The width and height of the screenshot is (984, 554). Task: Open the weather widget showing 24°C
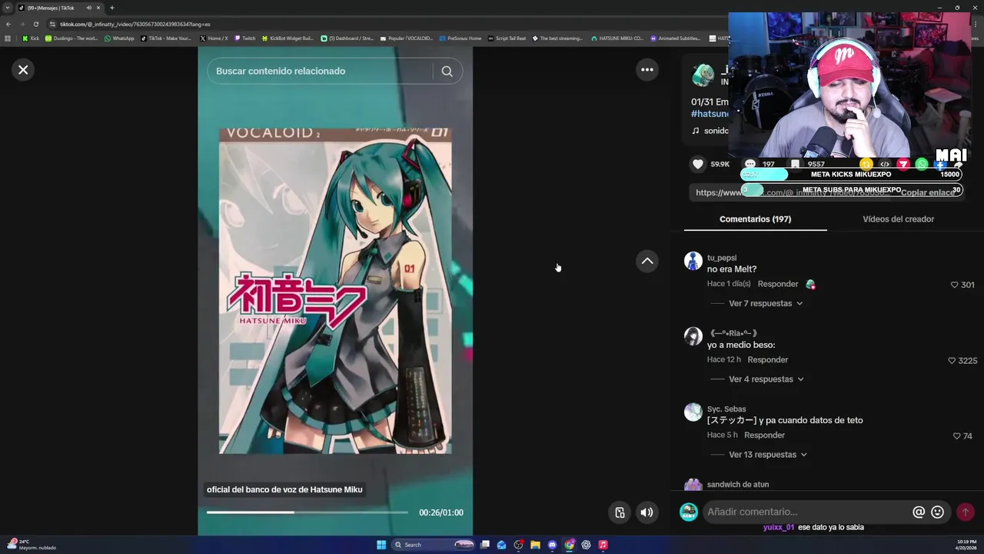coord(32,545)
